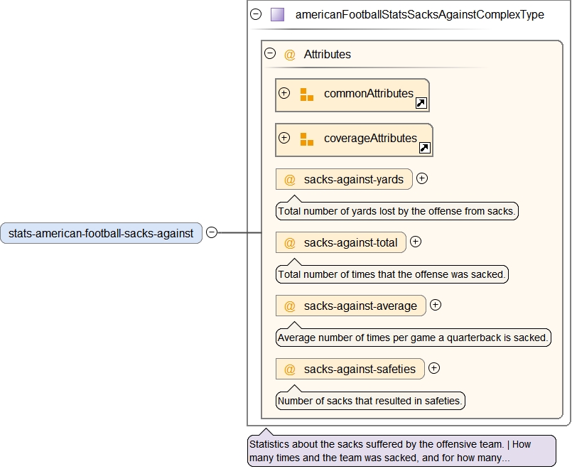Expand the commonAttributes group
This screenshot has width=572, height=469.
coord(284,93)
